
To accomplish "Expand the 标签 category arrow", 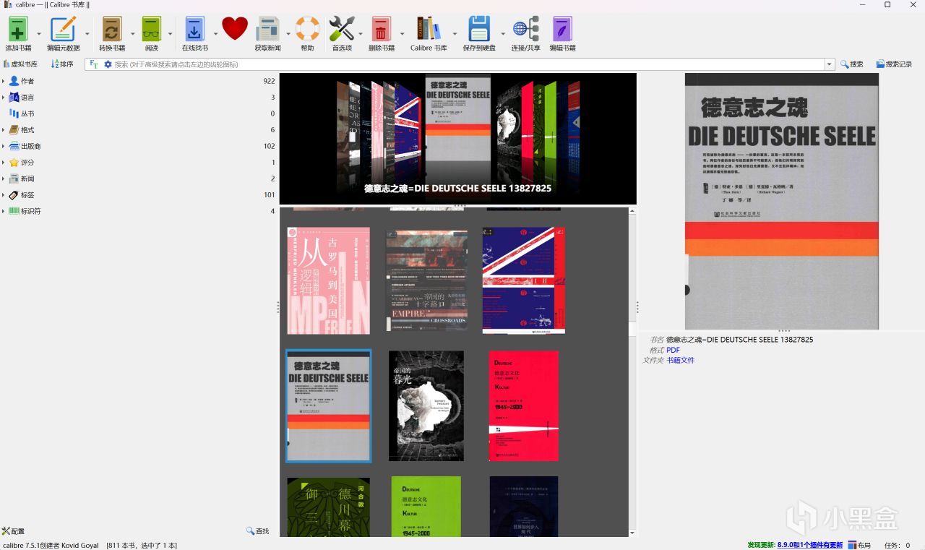I will coord(4,195).
